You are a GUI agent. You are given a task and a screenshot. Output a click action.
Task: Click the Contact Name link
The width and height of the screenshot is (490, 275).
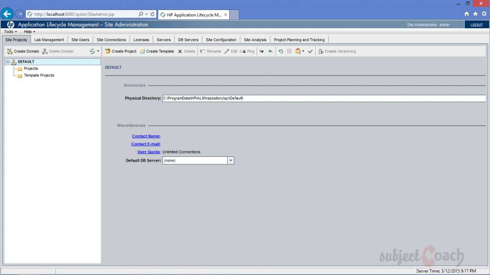[x=146, y=136]
